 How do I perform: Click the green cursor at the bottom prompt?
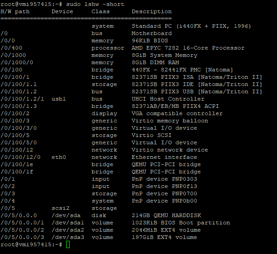click(x=68, y=245)
